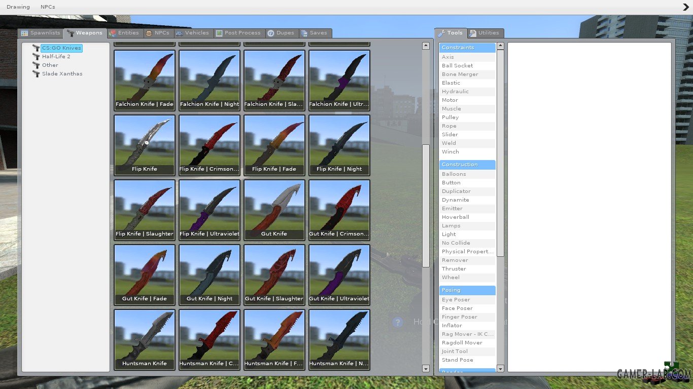This screenshot has width=693, height=389.
Task: Open the Saves tab
Action: (315, 33)
